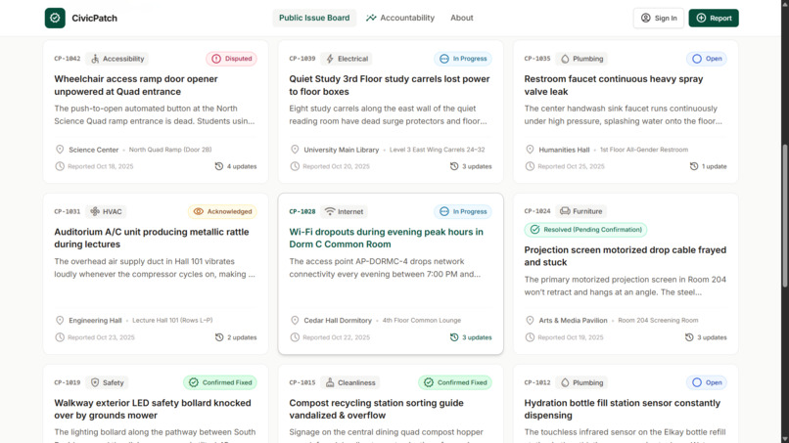The image size is (789, 443).
Task: Click the text Reported Oct 18, 2025
Action: point(101,166)
